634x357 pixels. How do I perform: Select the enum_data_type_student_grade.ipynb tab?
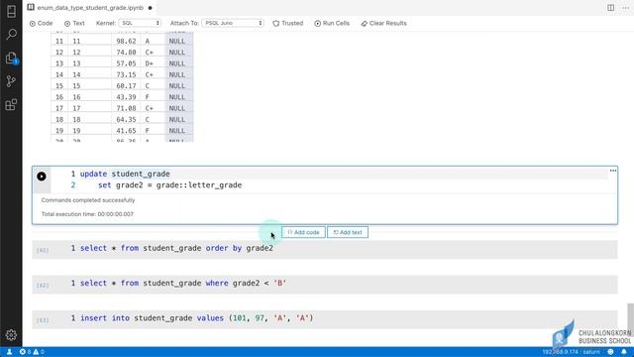pos(90,8)
